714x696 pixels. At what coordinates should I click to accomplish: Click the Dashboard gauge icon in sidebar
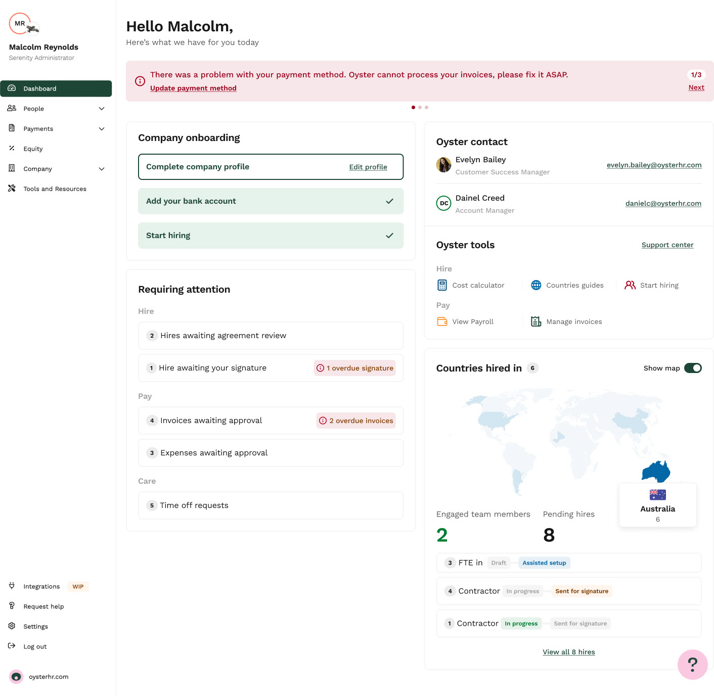[x=12, y=88]
